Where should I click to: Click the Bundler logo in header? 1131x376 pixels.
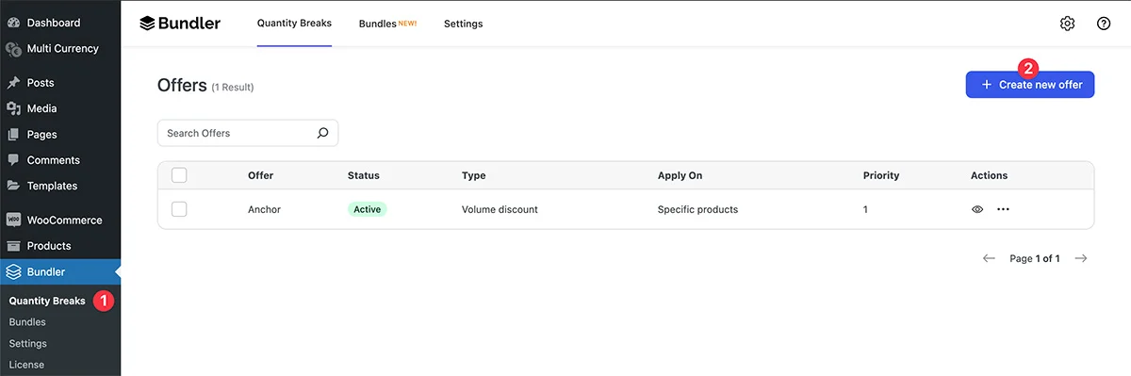pyautogui.click(x=179, y=24)
